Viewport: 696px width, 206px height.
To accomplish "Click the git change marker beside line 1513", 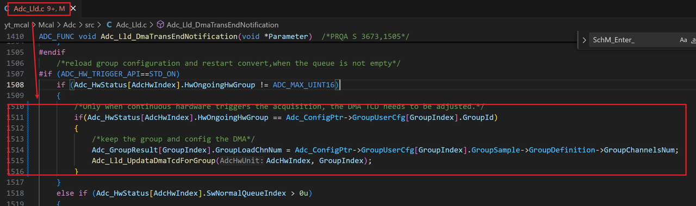I will point(27,139).
